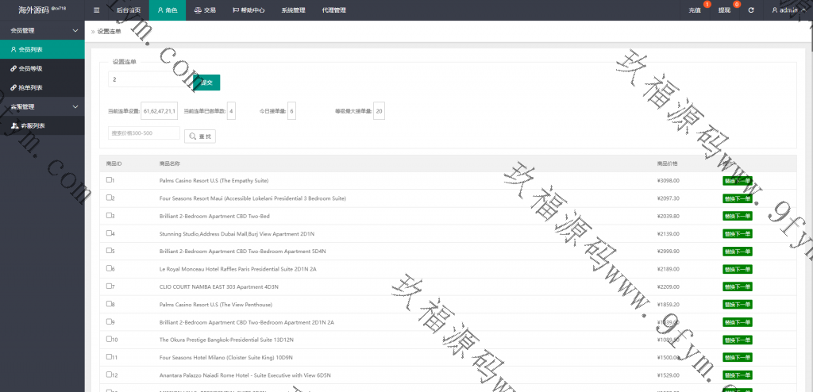Select the checkbox for product ID 10
Image resolution: width=813 pixels, height=392 pixels.
[x=109, y=338]
